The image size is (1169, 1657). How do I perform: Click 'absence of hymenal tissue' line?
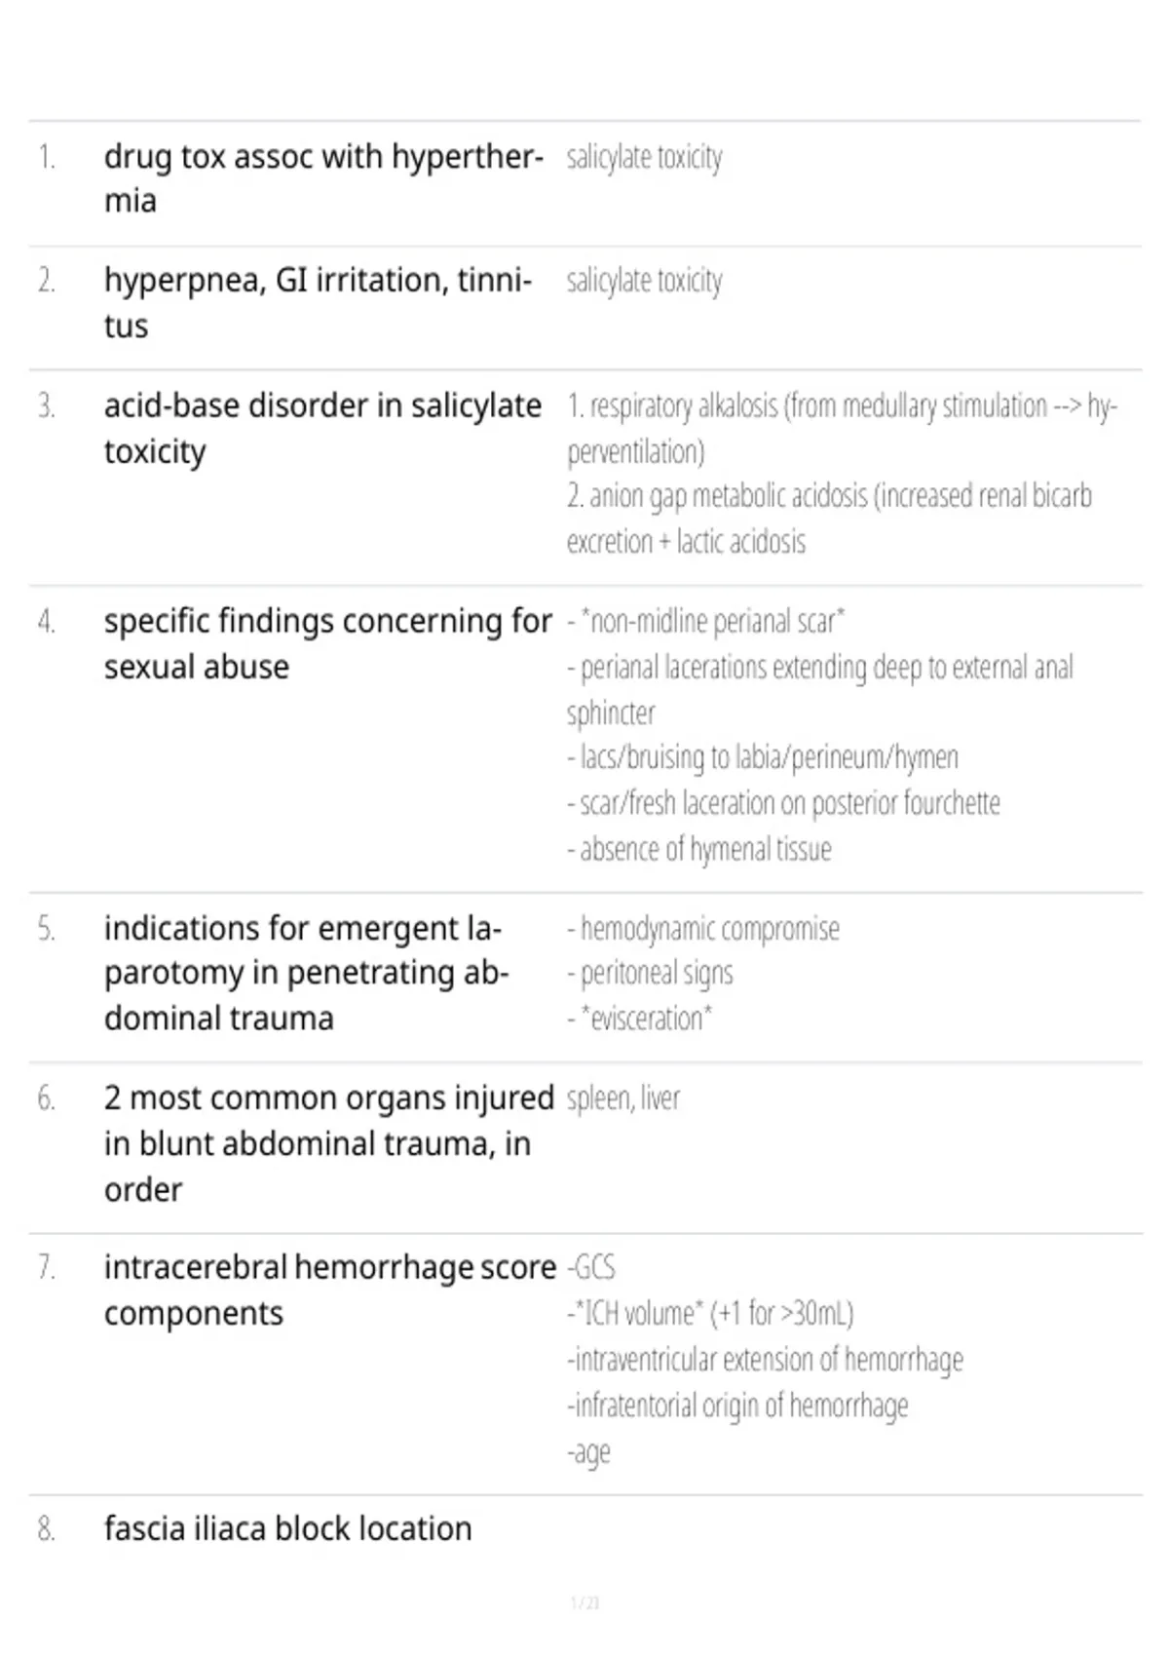tap(699, 849)
